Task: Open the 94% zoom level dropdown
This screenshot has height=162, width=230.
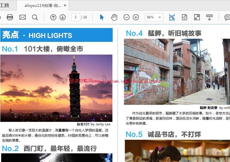Action: pos(160,17)
